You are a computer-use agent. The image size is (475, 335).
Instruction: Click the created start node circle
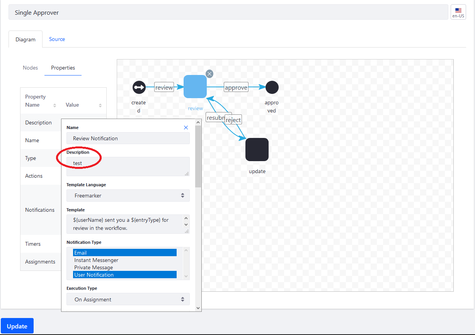click(x=139, y=87)
